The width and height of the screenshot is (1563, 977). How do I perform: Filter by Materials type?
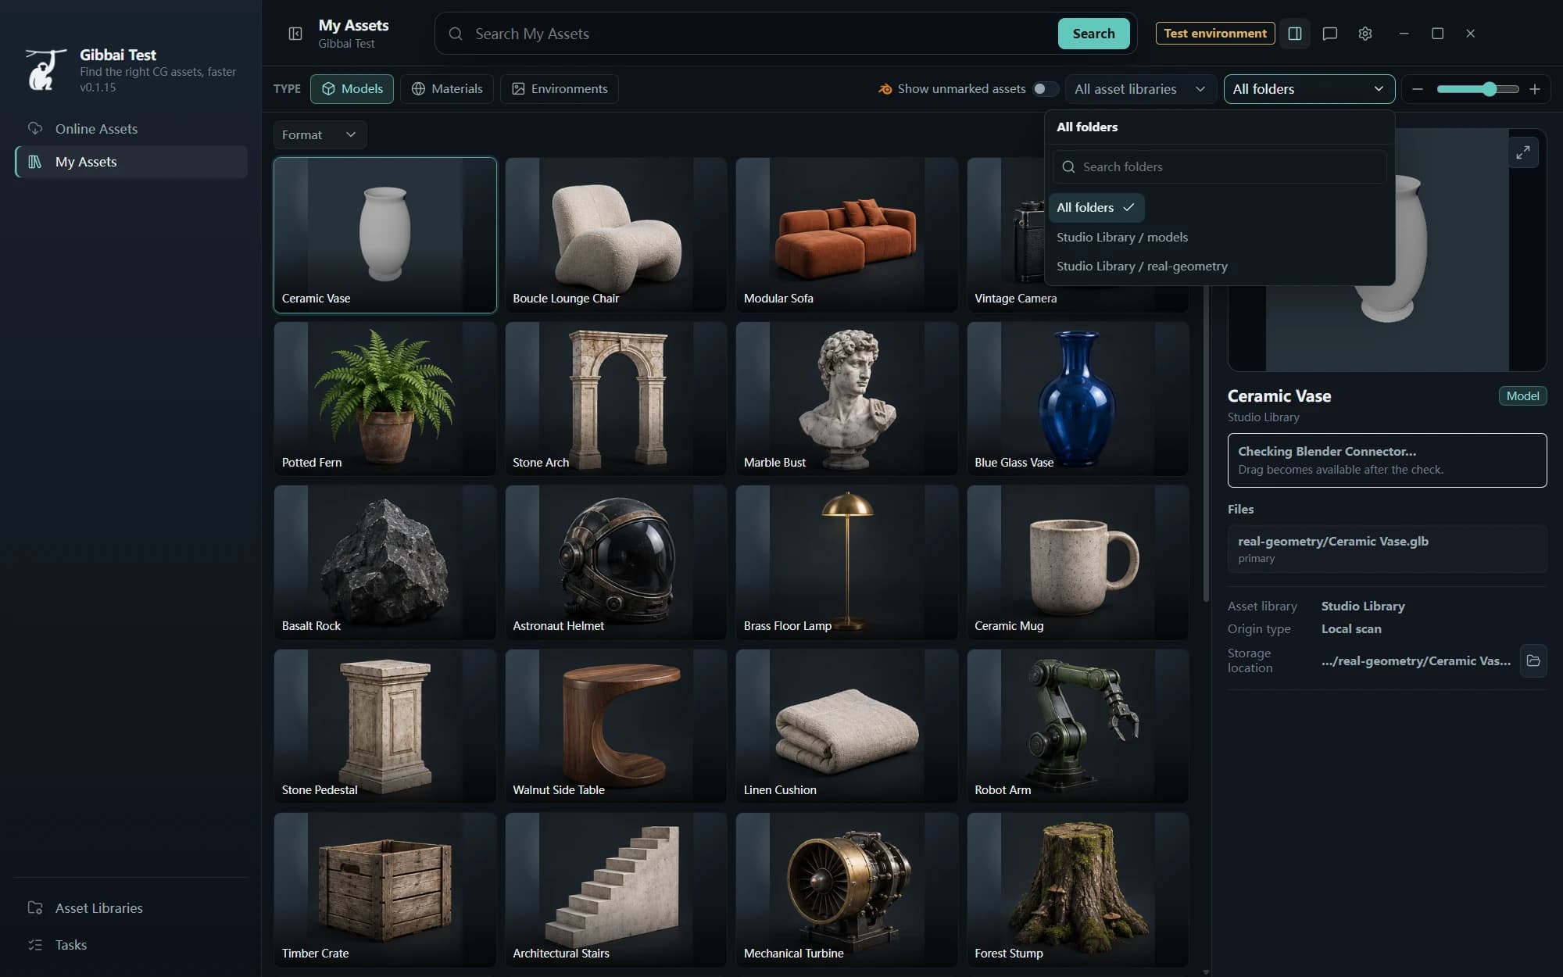coord(447,89)
